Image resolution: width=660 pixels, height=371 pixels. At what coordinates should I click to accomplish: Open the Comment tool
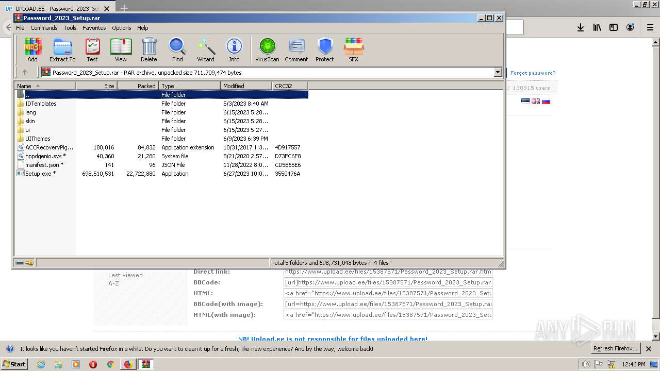[x=296, y=50]
